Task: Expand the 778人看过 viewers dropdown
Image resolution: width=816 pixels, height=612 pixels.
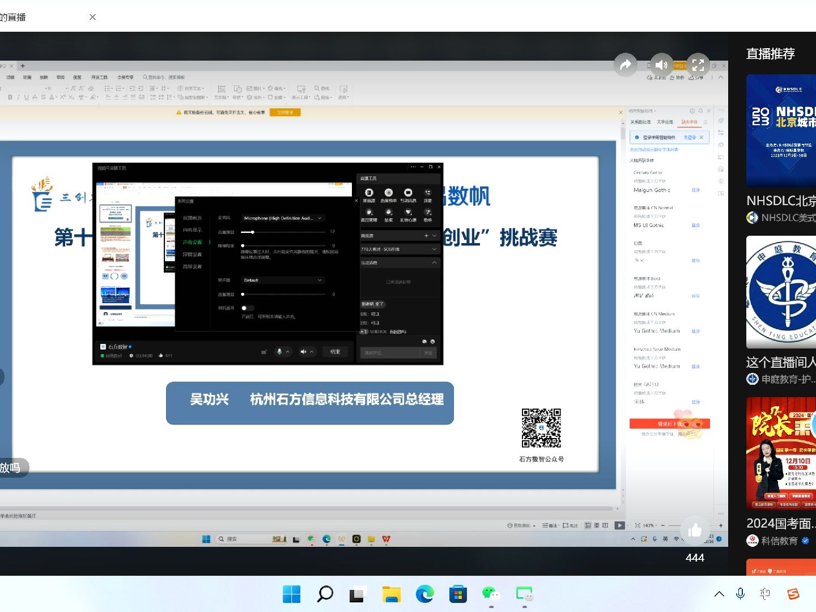Action: tap(435, 249)
